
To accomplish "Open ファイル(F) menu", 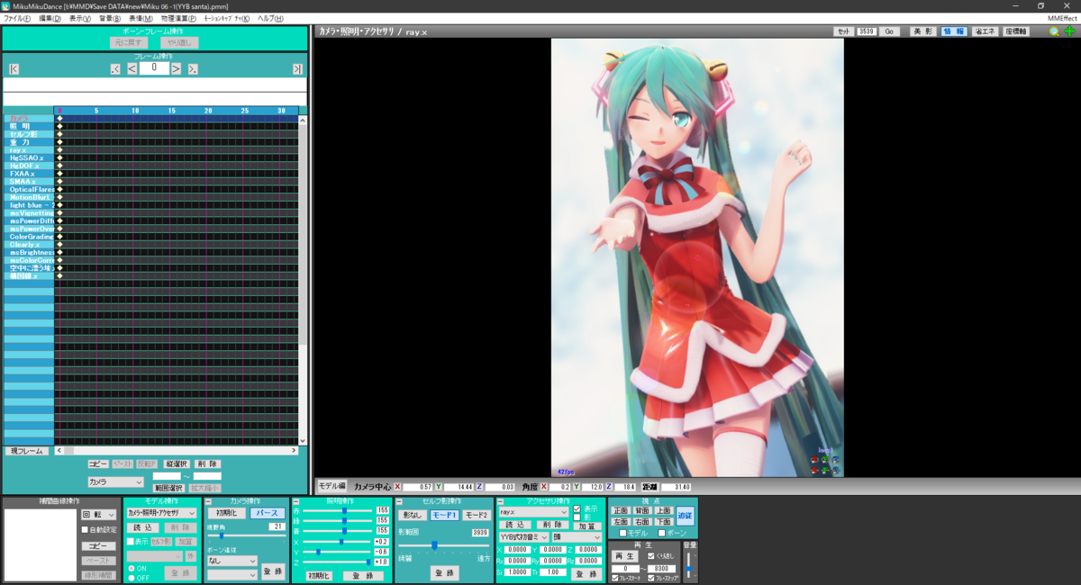I will (x=16, y=18).
